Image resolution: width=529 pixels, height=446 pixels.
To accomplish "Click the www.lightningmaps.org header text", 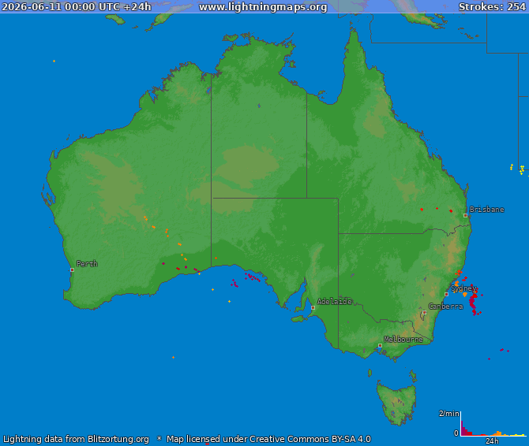I will (x=263, y=7).
